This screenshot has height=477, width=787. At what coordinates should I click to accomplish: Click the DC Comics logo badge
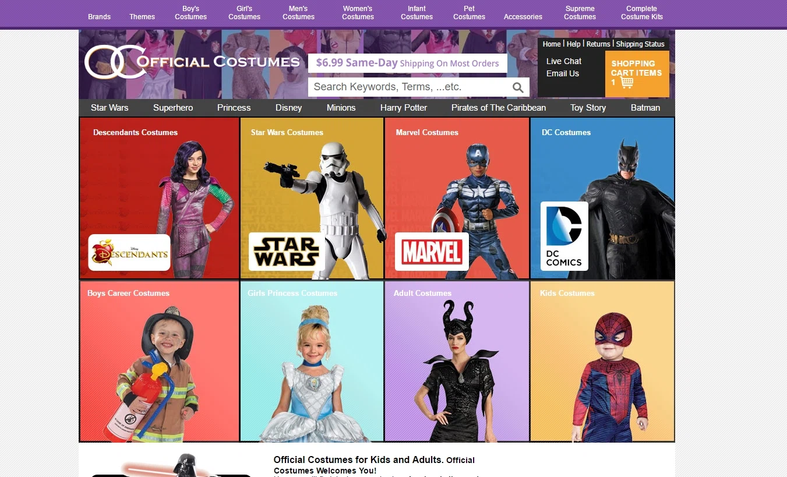click(x=564, y=236)
